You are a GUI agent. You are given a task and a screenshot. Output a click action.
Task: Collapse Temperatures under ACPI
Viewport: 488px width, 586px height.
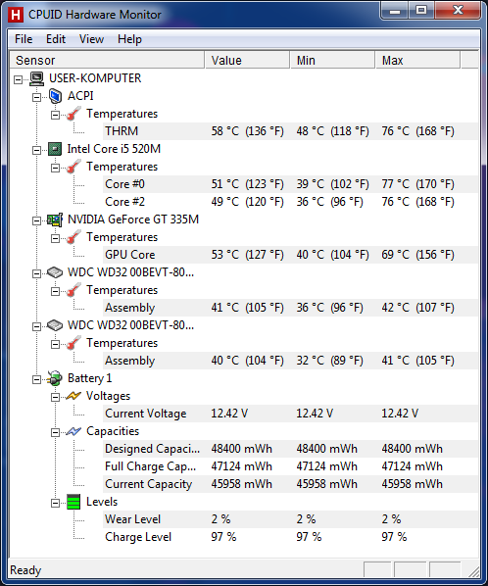pos(55,115)
